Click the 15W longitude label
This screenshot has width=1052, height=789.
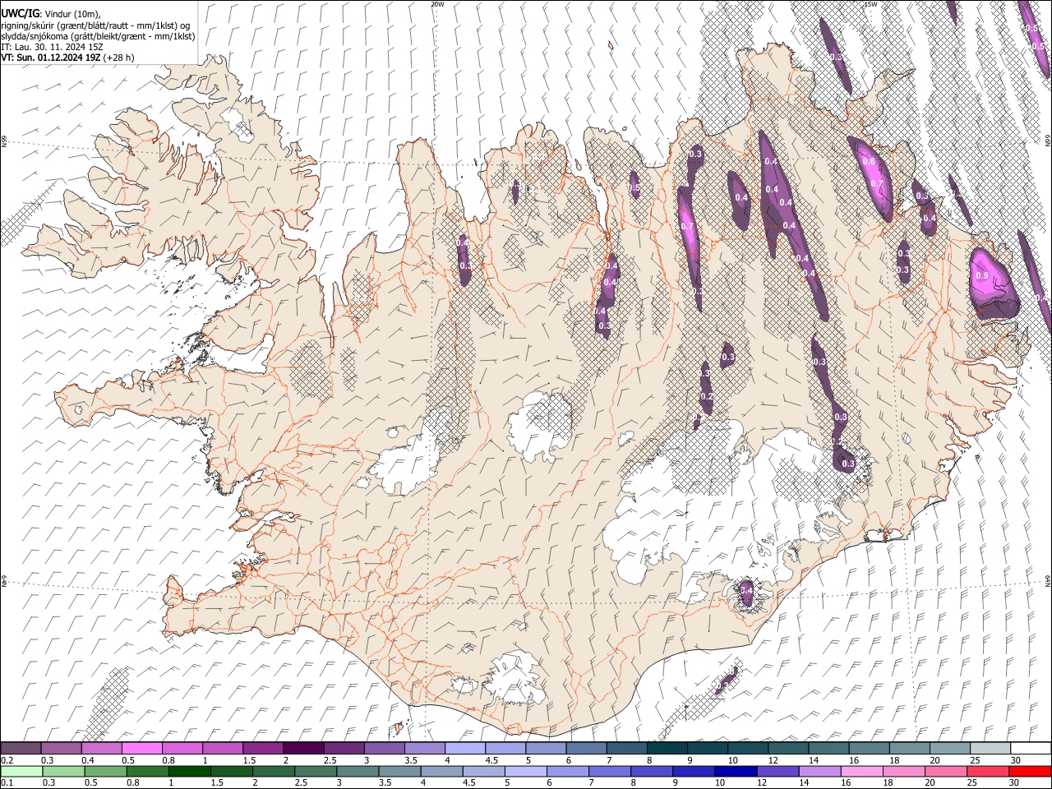(871, 4)
